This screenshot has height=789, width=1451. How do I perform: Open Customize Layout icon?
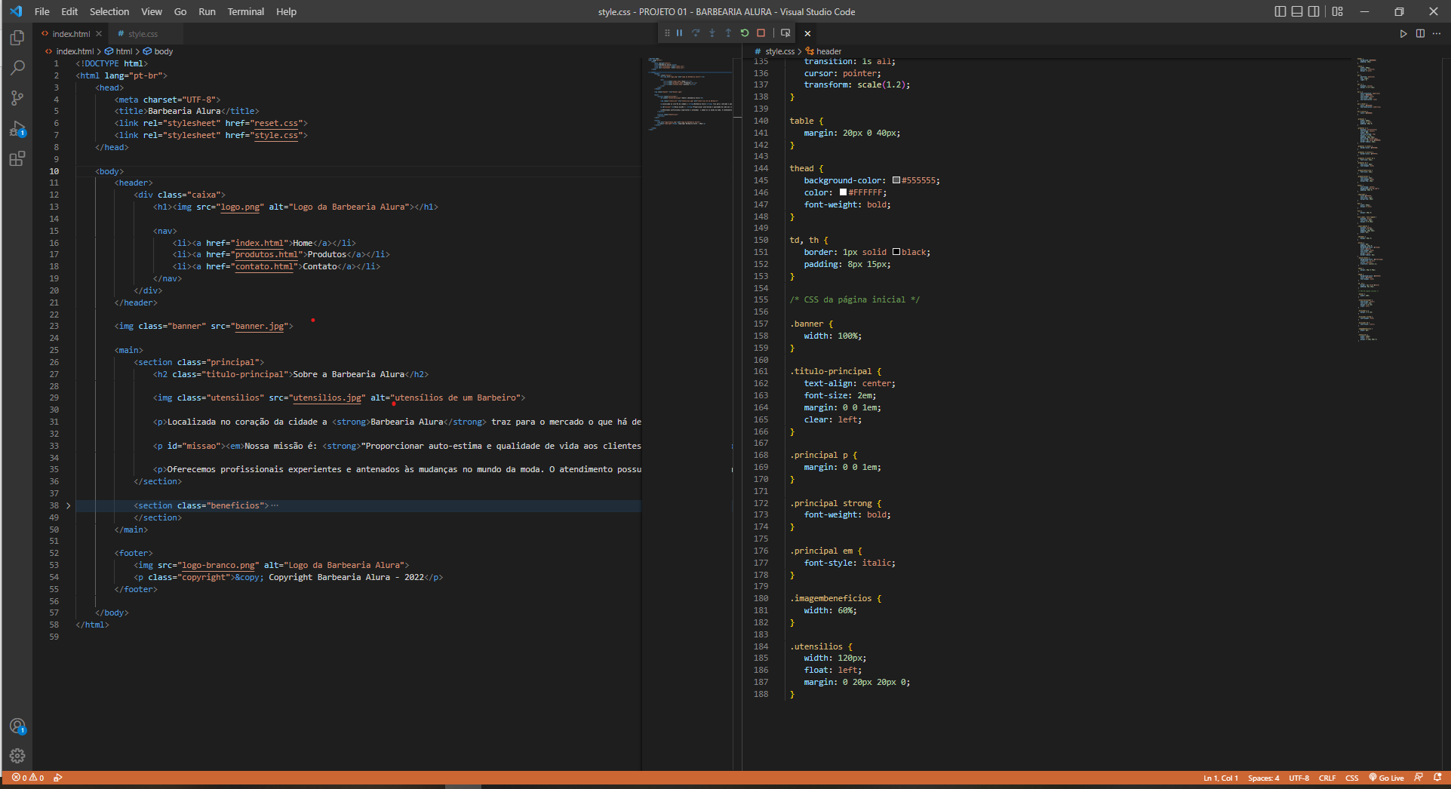[x=1337, y=11]
